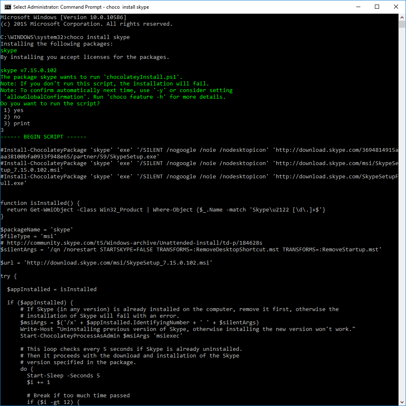This screenshot has height=406, width=406.
Task: Click 'This loop checks every 5 seconds' comment
Action: click(131, 349)
